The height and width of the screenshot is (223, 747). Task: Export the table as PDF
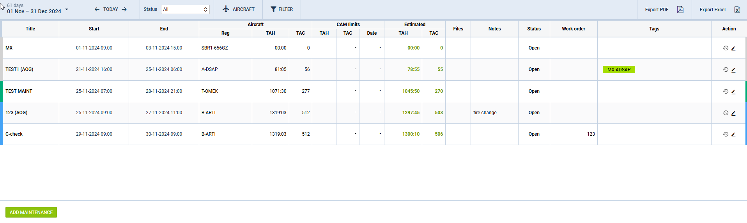click(664, 9)
